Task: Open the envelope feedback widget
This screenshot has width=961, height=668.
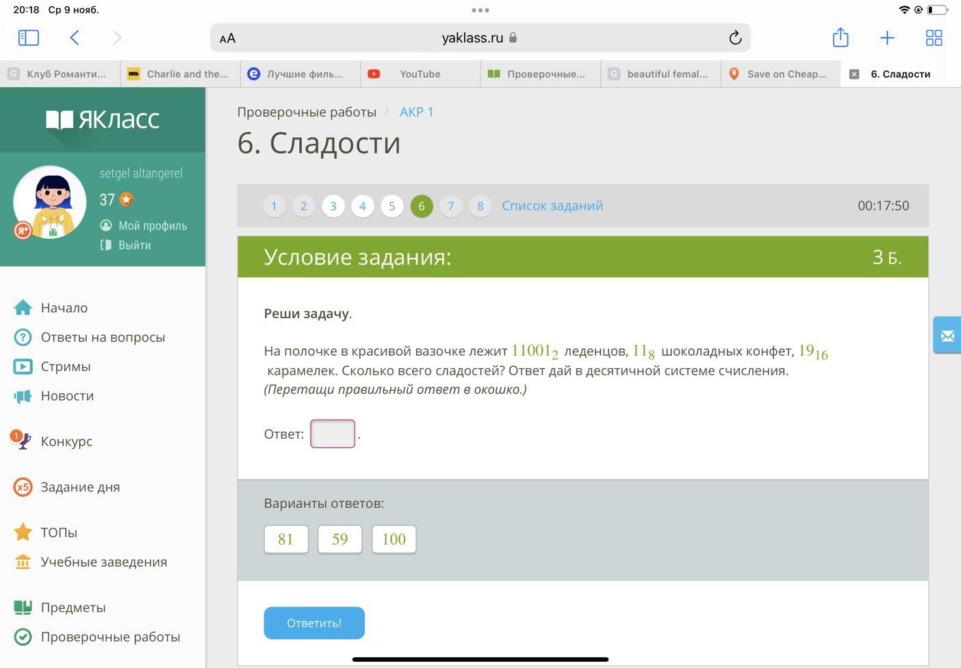Action: click(x=947, y=335)
